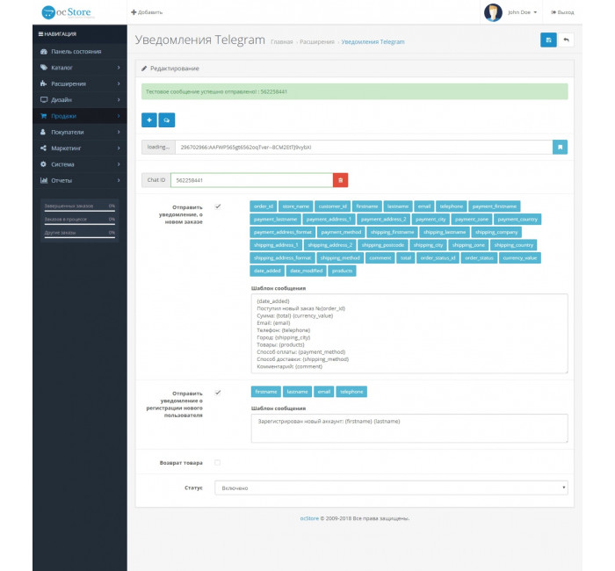This screenshot has width=615, height=571.
Task: Insert the order_id tag
Action: click(x=264, y=206)
